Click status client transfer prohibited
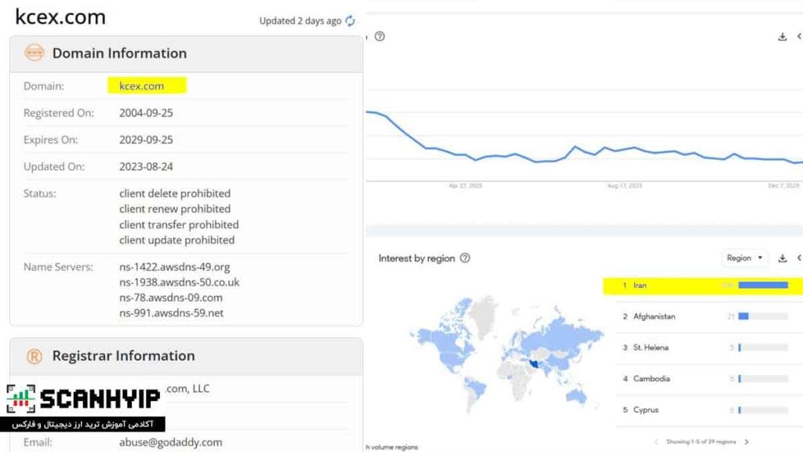The width and height of the screenshot is (803, 452). 179,224
